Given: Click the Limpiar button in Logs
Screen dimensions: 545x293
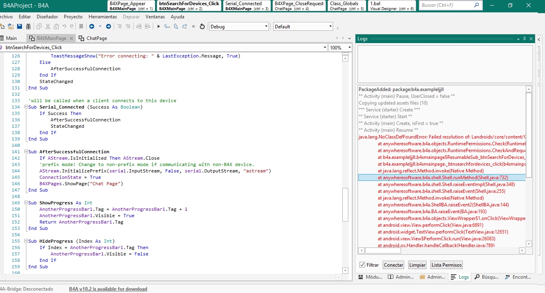Looking at the screenshot, I should (417, 265).
